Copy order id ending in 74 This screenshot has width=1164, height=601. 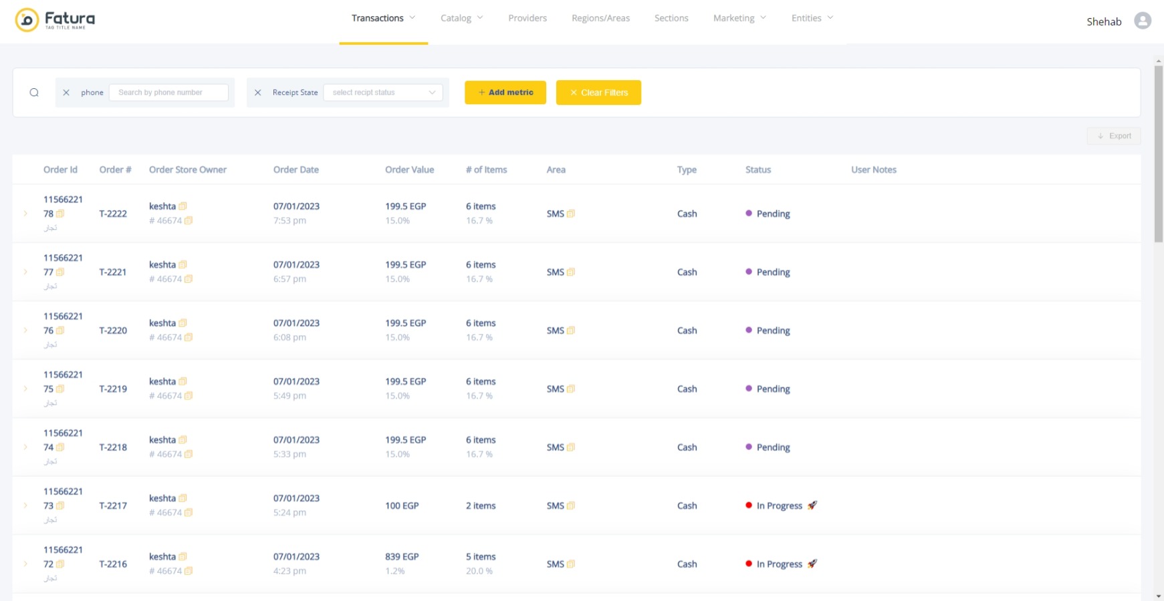[60, 447]
